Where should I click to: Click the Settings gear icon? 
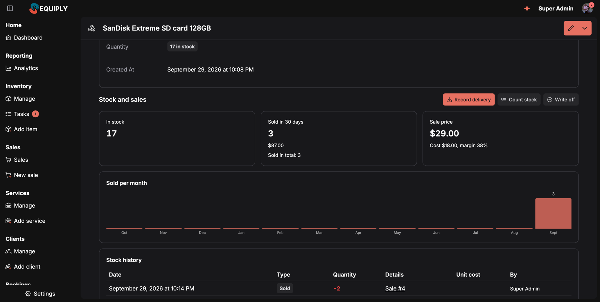coord(28,294)
